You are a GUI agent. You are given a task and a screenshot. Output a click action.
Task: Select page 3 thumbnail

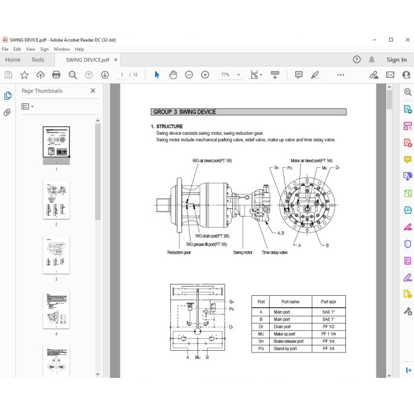[x=56, y=255]
